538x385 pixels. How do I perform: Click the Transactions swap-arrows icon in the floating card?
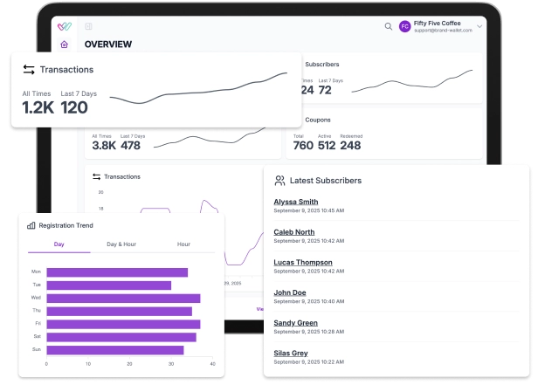pyautogui.click(x=29, y=69)
